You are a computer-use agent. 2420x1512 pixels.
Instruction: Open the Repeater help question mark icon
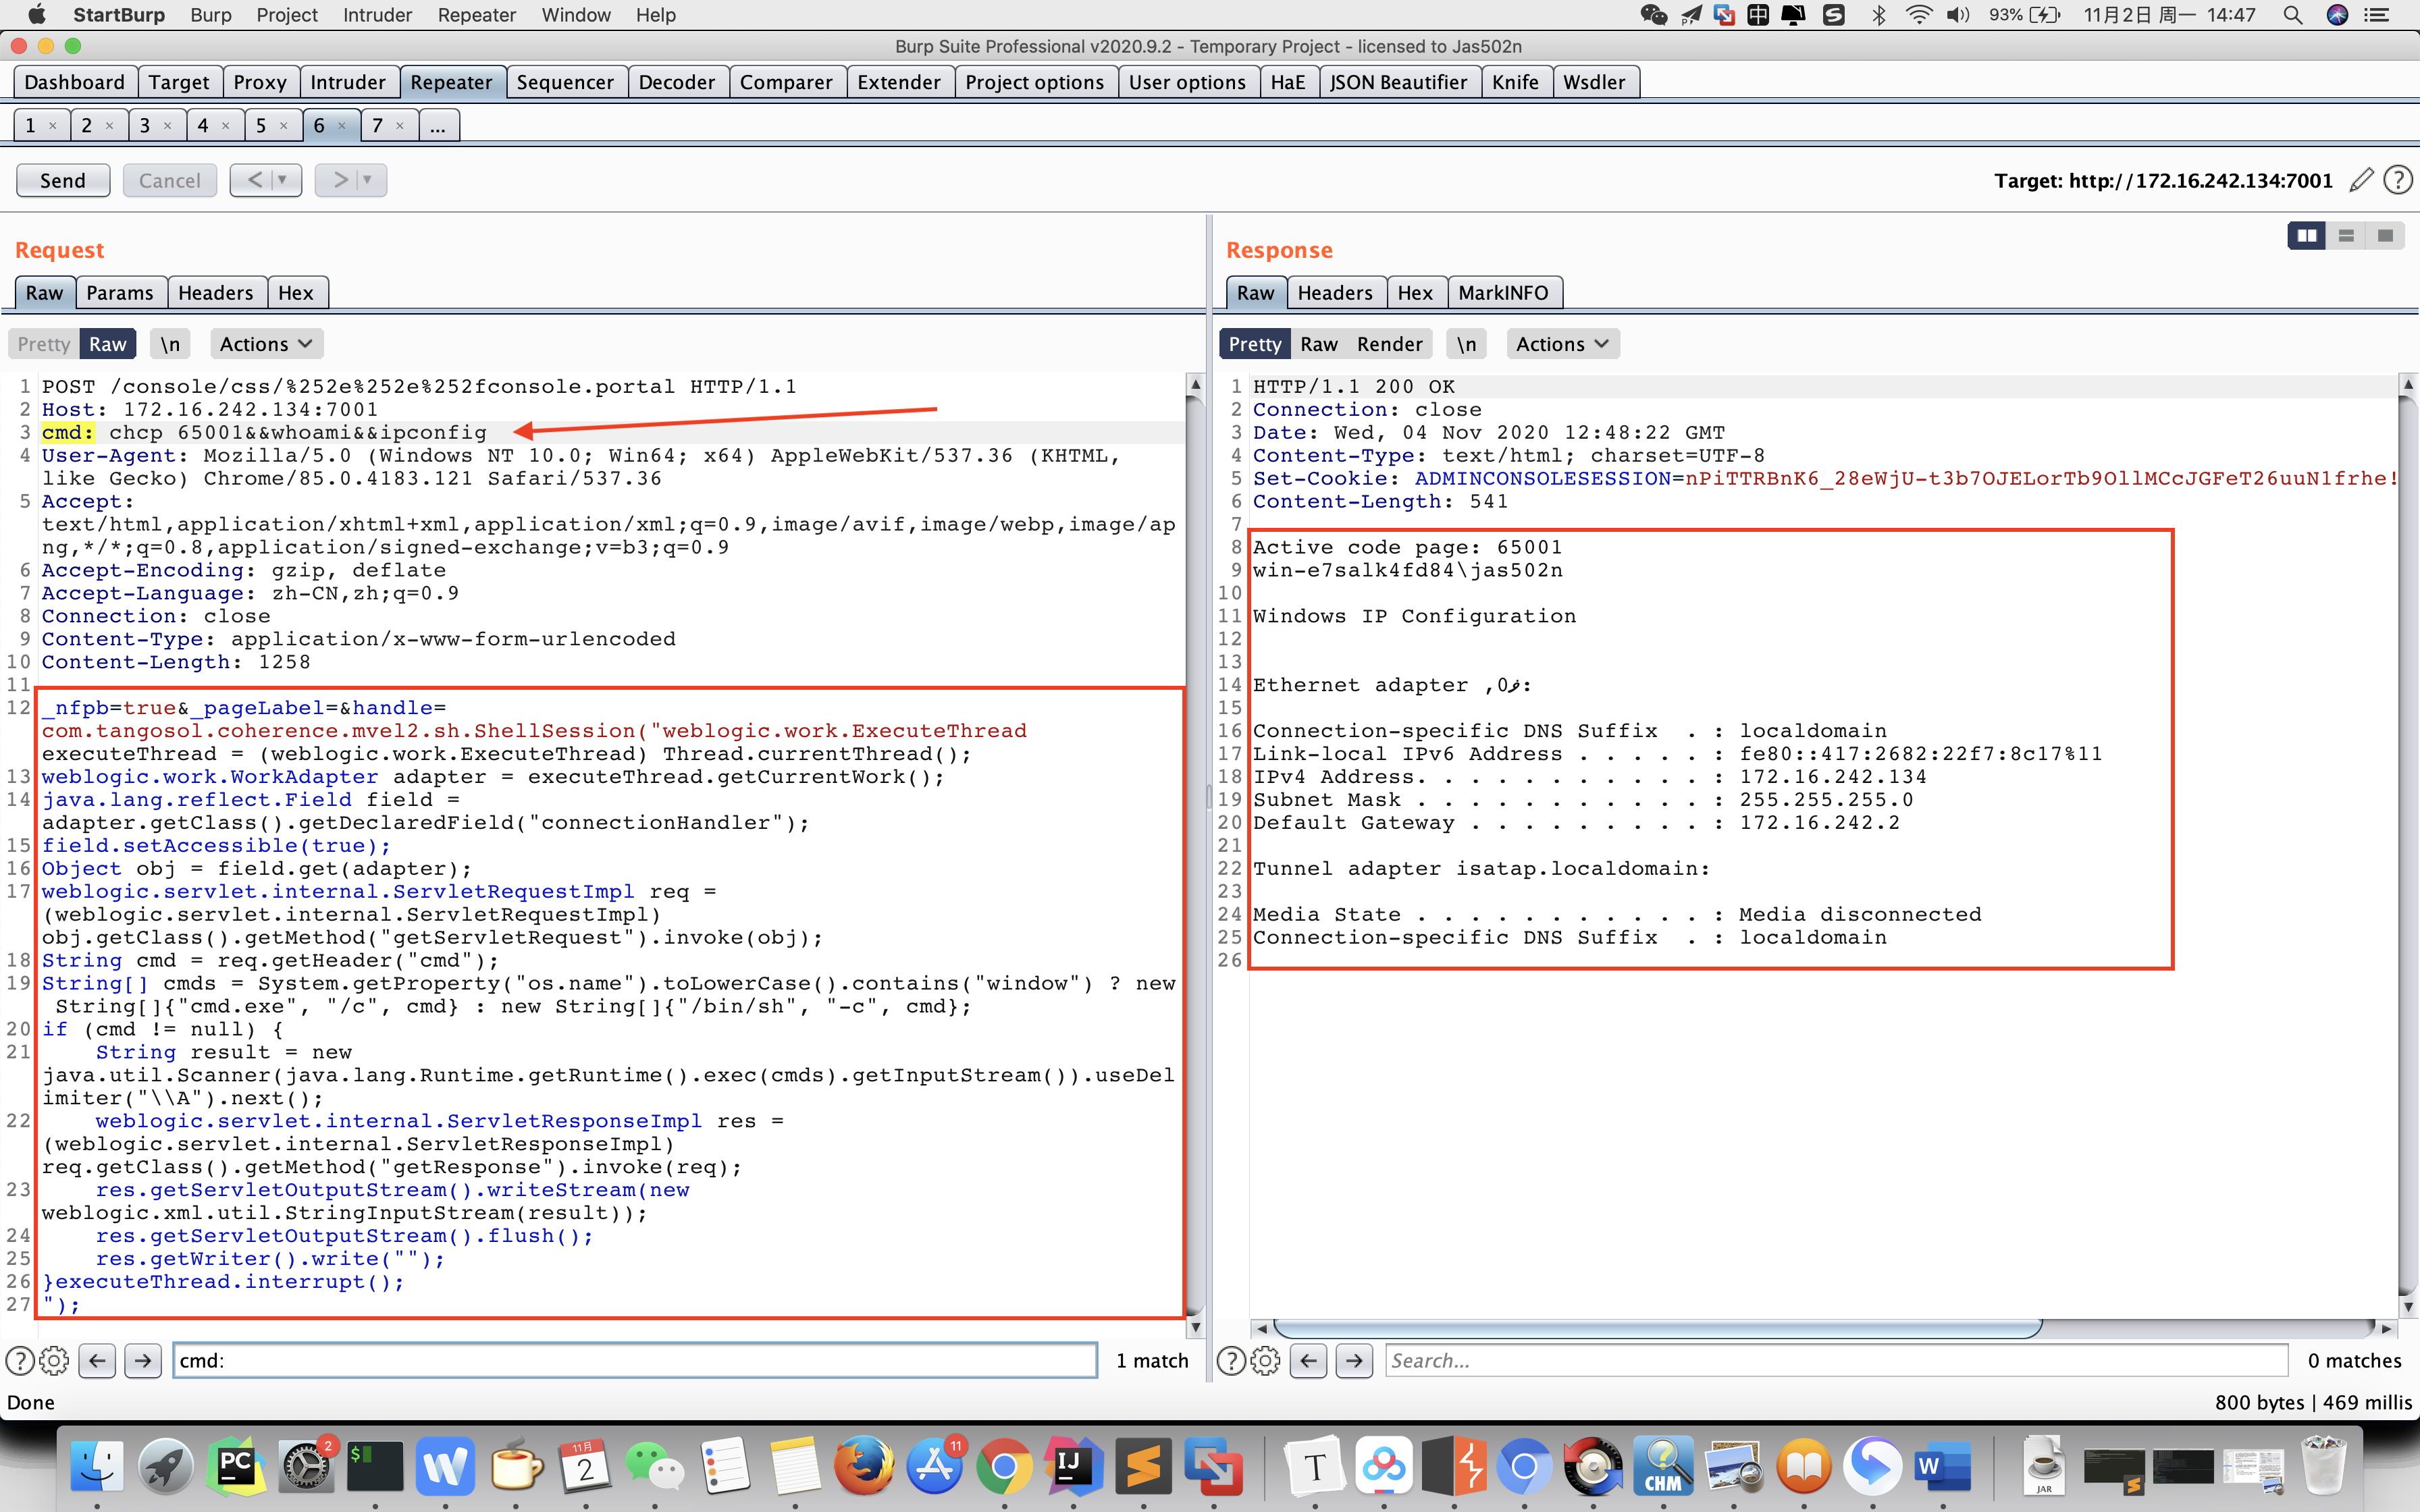[x=2397, y=180]
